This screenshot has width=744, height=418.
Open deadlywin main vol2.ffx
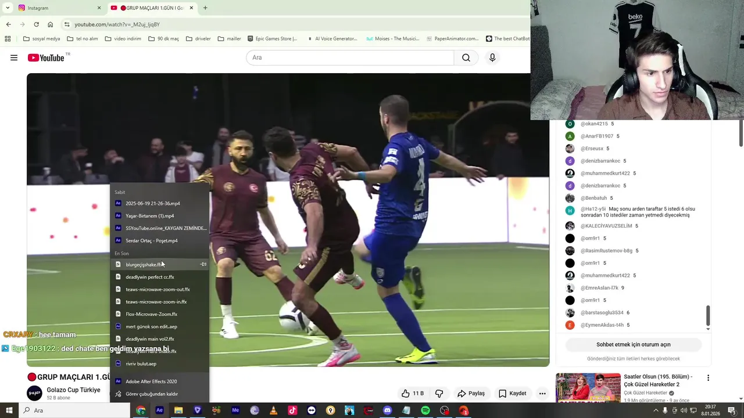pyautogui.click(x=160, y=338)
